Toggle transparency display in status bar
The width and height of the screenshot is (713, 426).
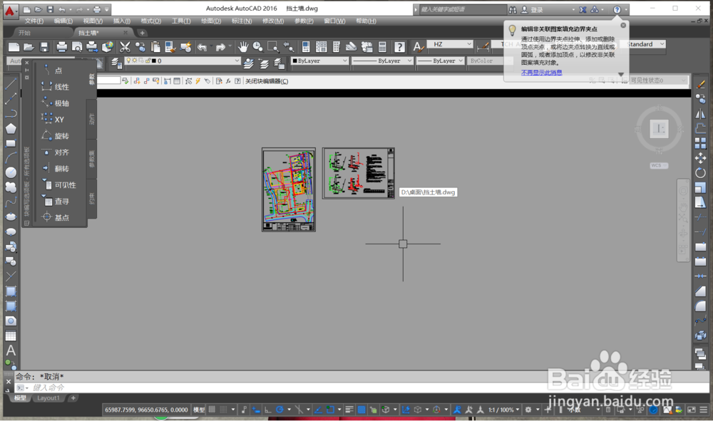tap(361, 410)
